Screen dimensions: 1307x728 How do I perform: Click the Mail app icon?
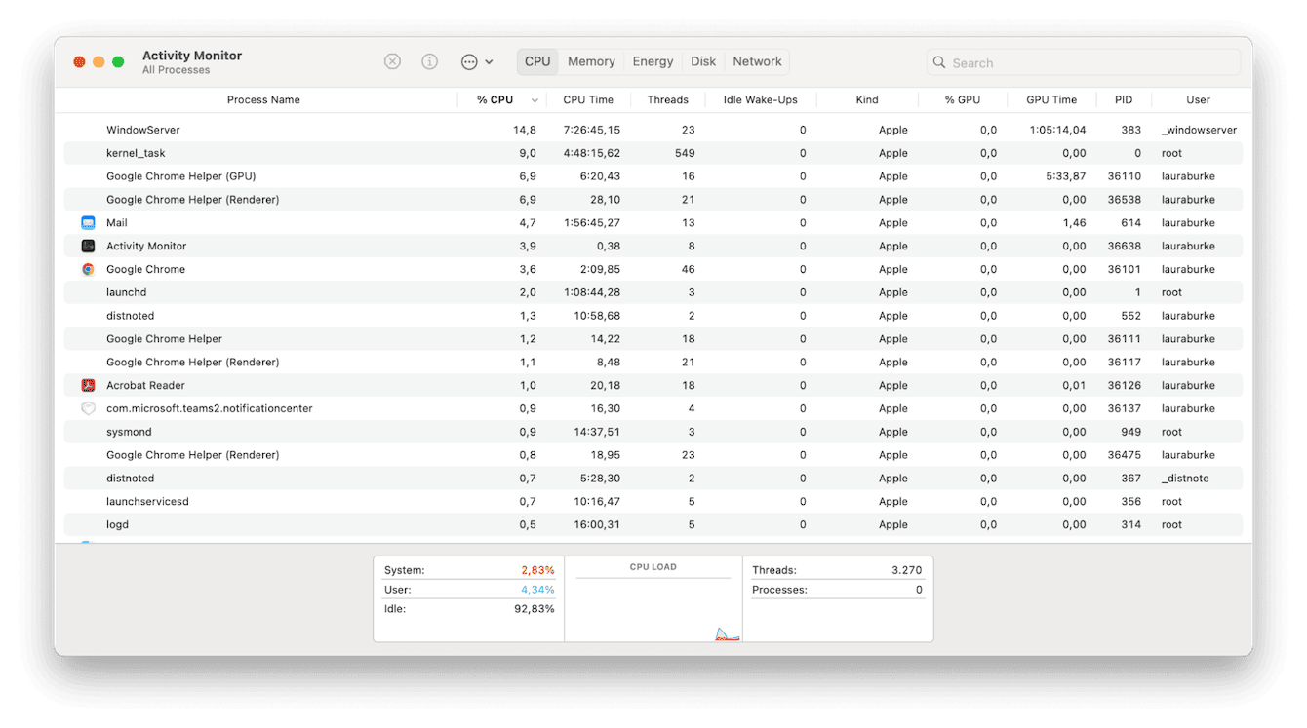pos(88,222)
